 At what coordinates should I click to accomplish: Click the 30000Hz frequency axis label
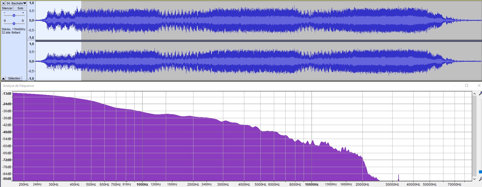392,184
